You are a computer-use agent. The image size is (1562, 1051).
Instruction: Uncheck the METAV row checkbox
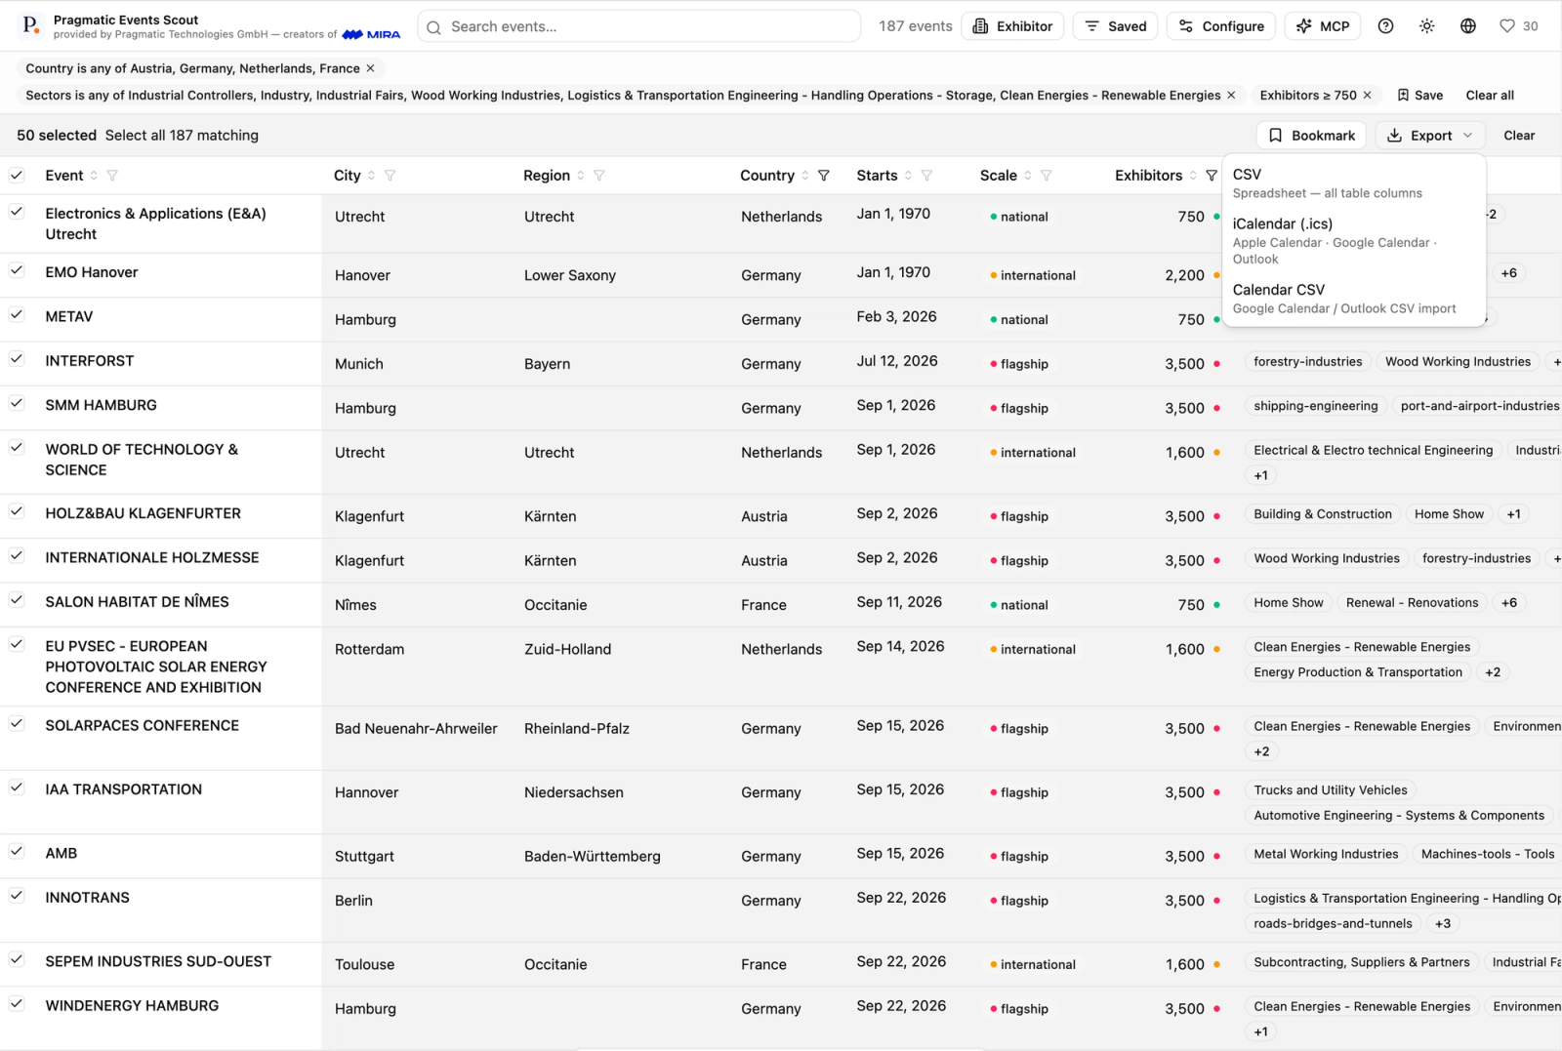tap(17, 314)
